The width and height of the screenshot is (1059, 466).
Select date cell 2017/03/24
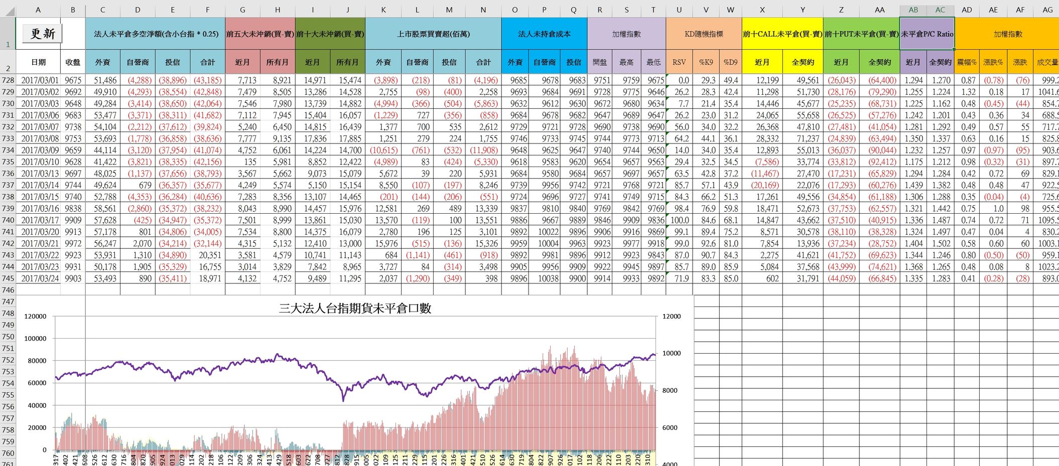38,278
